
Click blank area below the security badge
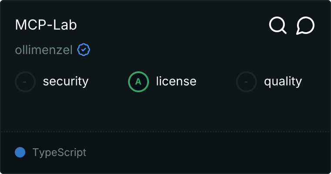click(25, 111)
